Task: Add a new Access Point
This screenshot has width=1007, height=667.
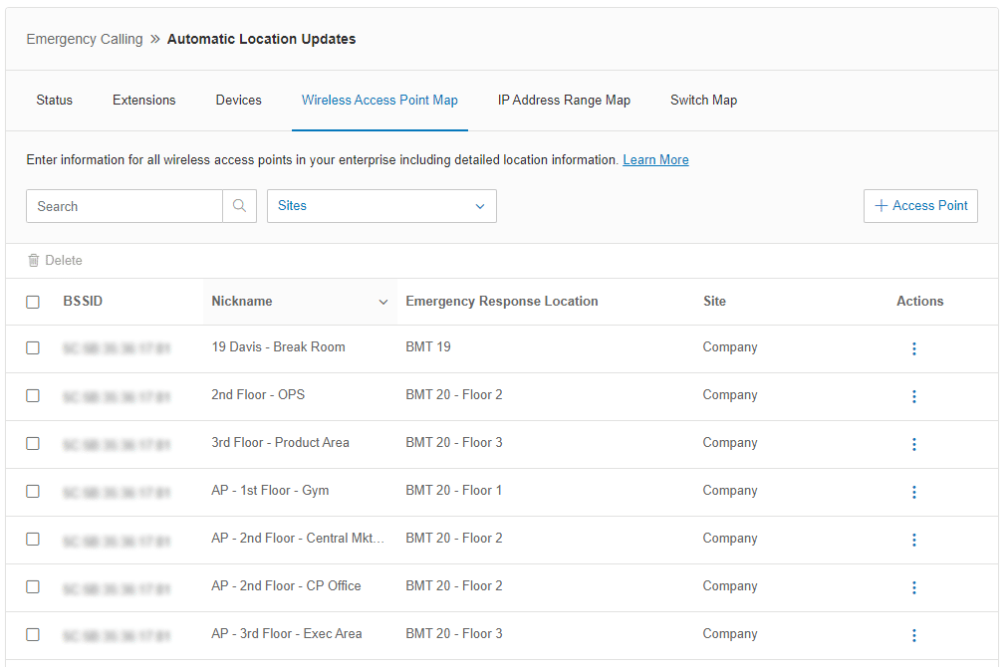Action: 920,206
